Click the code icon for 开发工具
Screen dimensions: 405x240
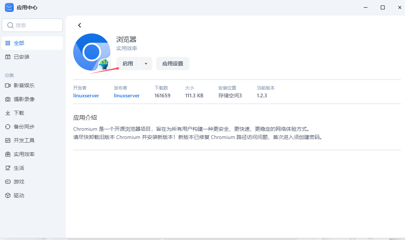click(x=8, y=140)
